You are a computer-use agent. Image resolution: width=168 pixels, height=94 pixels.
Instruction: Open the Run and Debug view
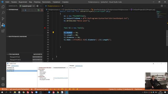tap(3, 25)
